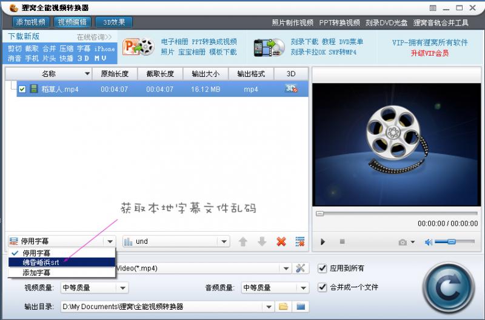Click the camera snapshot icon

tap(403, 242)
